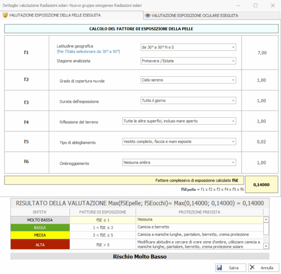Click the f2 value 1,00
281x274 pixels.
click(261, 80)
